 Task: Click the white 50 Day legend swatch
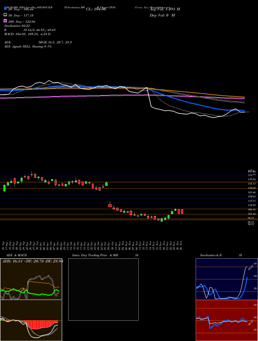pyautogui.click(x=6, y=15)
